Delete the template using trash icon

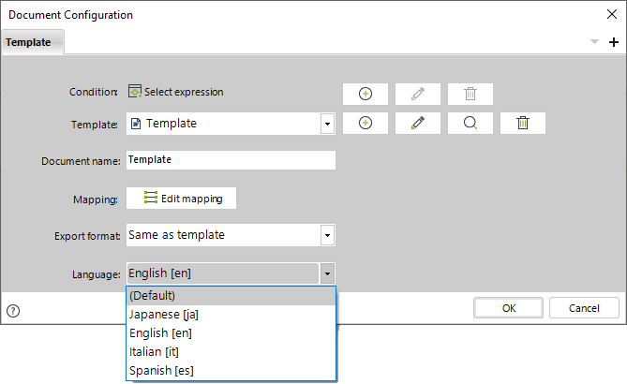coord(523,123)
